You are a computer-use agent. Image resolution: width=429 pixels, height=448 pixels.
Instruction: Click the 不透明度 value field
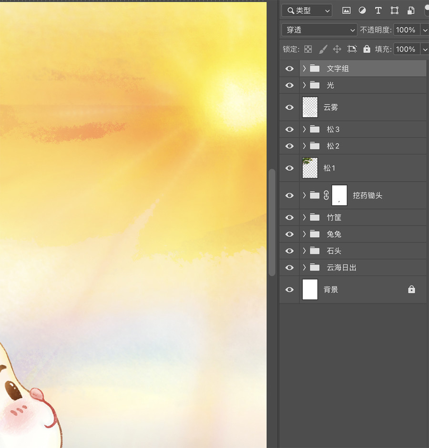[x=407, y=30]
